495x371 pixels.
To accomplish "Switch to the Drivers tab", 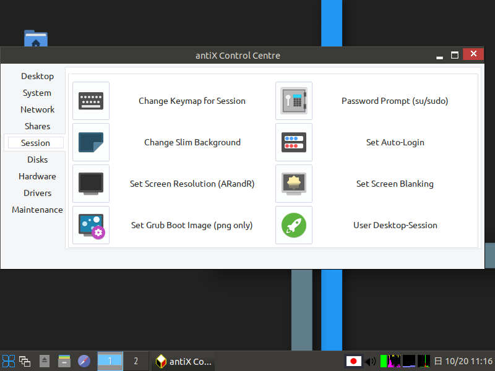I will pyautogui.click(x=37, y=193).
